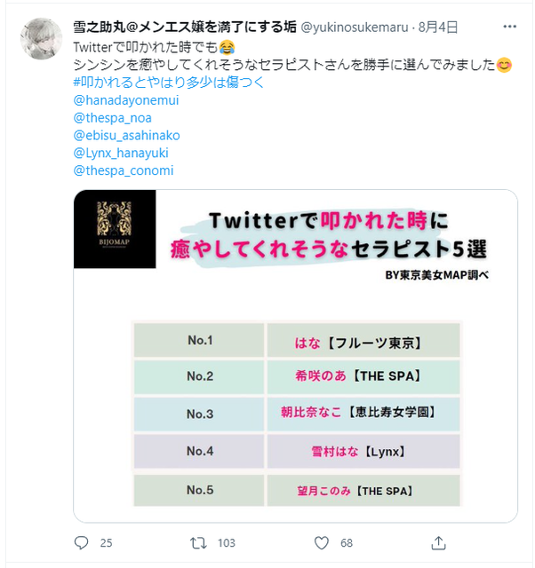Open mention @Lynx_hanayuki
Viewport: 535px width, 568px height.
(121, 153)
